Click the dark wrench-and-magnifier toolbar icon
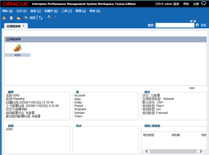 click(x=49, y=17)
